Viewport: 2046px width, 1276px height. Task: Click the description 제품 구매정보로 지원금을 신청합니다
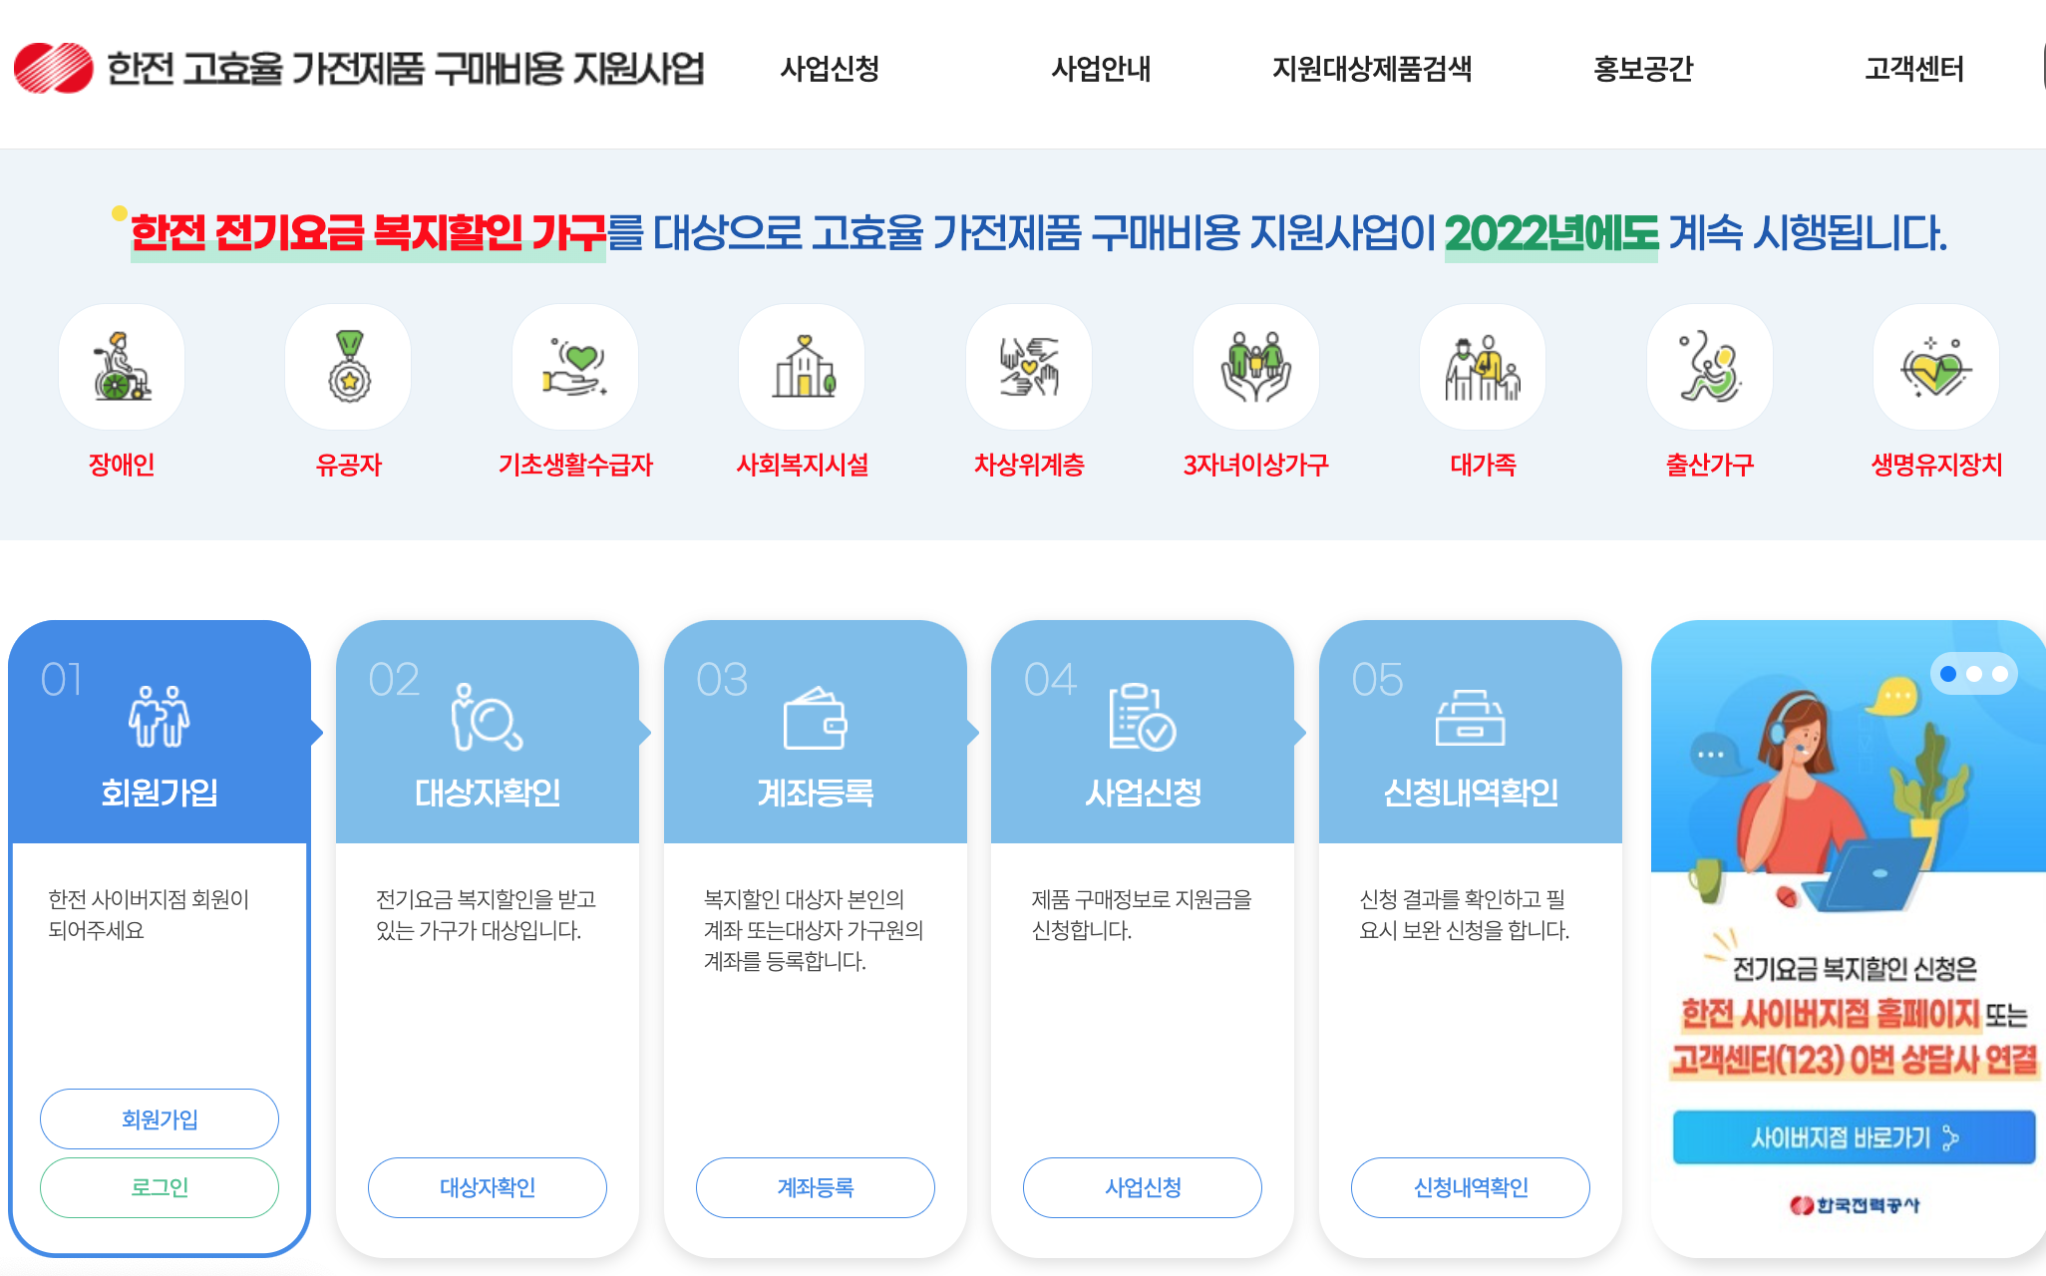pyautogui.click(x=1142, y=914)
